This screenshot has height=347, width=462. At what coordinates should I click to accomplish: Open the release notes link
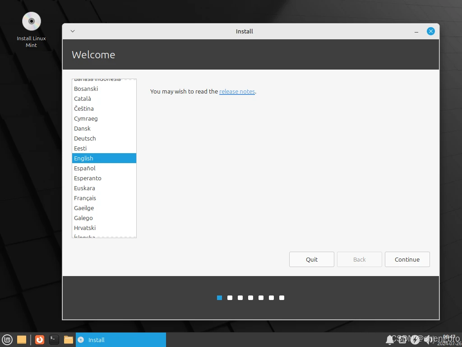237,91
